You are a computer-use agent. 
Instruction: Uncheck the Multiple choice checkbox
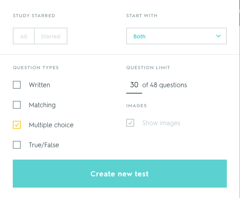pos(17,125)
